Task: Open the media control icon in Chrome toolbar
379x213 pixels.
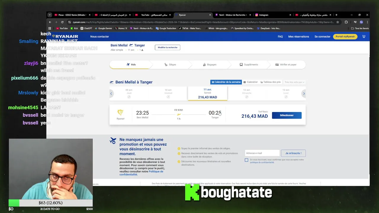Action: (x=355, y=22)
